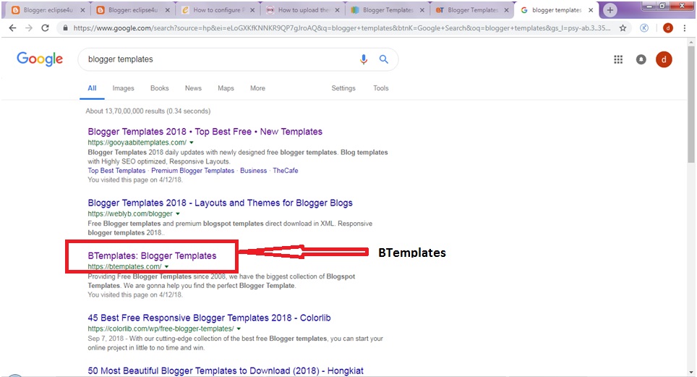The width and height of the screenshot is (697, 377).
Task: Switch to the 'How to configure' tab
Action: tap(218, 10)
